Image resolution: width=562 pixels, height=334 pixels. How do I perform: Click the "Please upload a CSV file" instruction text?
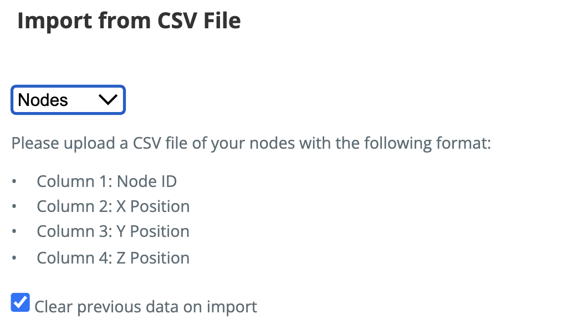251,144
